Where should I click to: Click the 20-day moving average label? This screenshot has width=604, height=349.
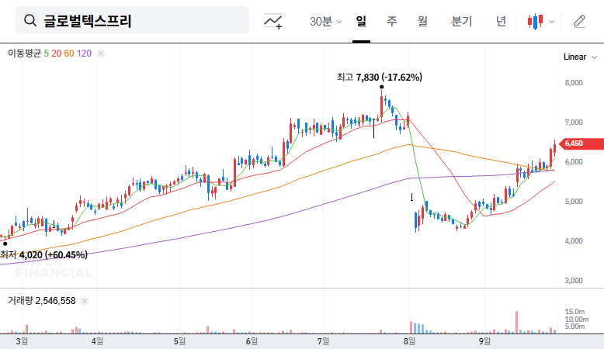[56, 54]
